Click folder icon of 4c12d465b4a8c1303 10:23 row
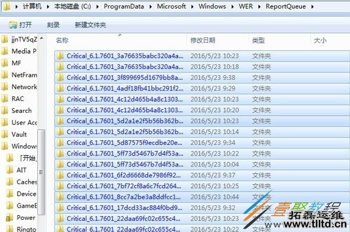This screenshot has height=232, width=350. [60, 99]
